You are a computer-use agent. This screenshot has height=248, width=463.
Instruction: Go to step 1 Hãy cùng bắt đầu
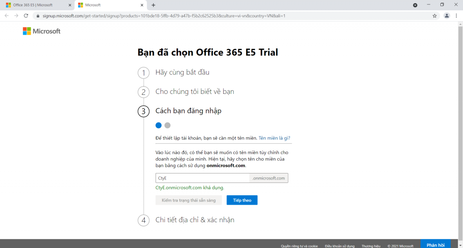coord(182,72)
